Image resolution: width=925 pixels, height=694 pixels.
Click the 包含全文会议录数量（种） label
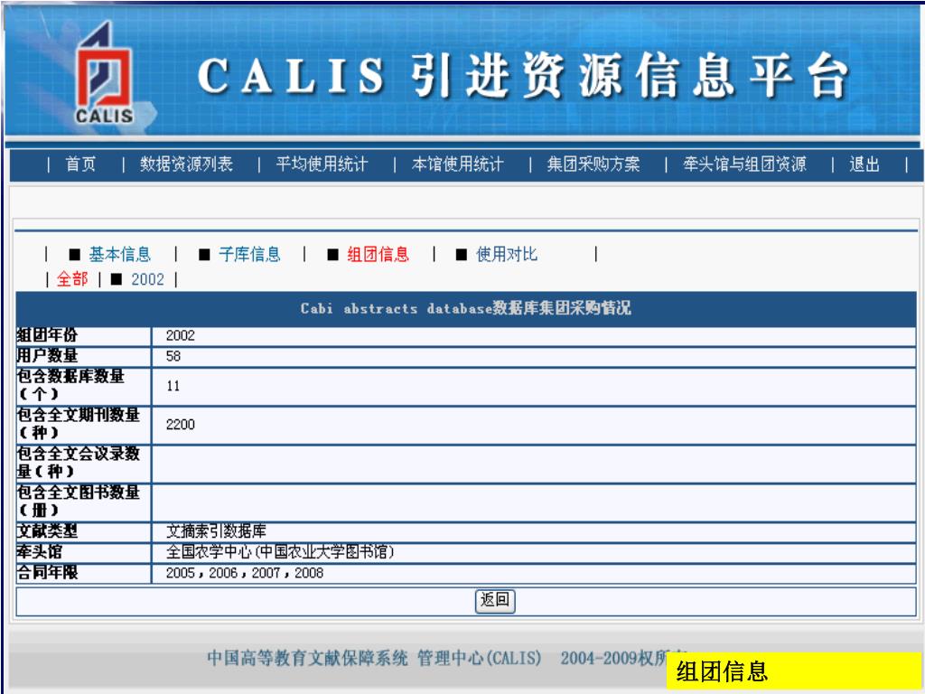coord(78,463)
